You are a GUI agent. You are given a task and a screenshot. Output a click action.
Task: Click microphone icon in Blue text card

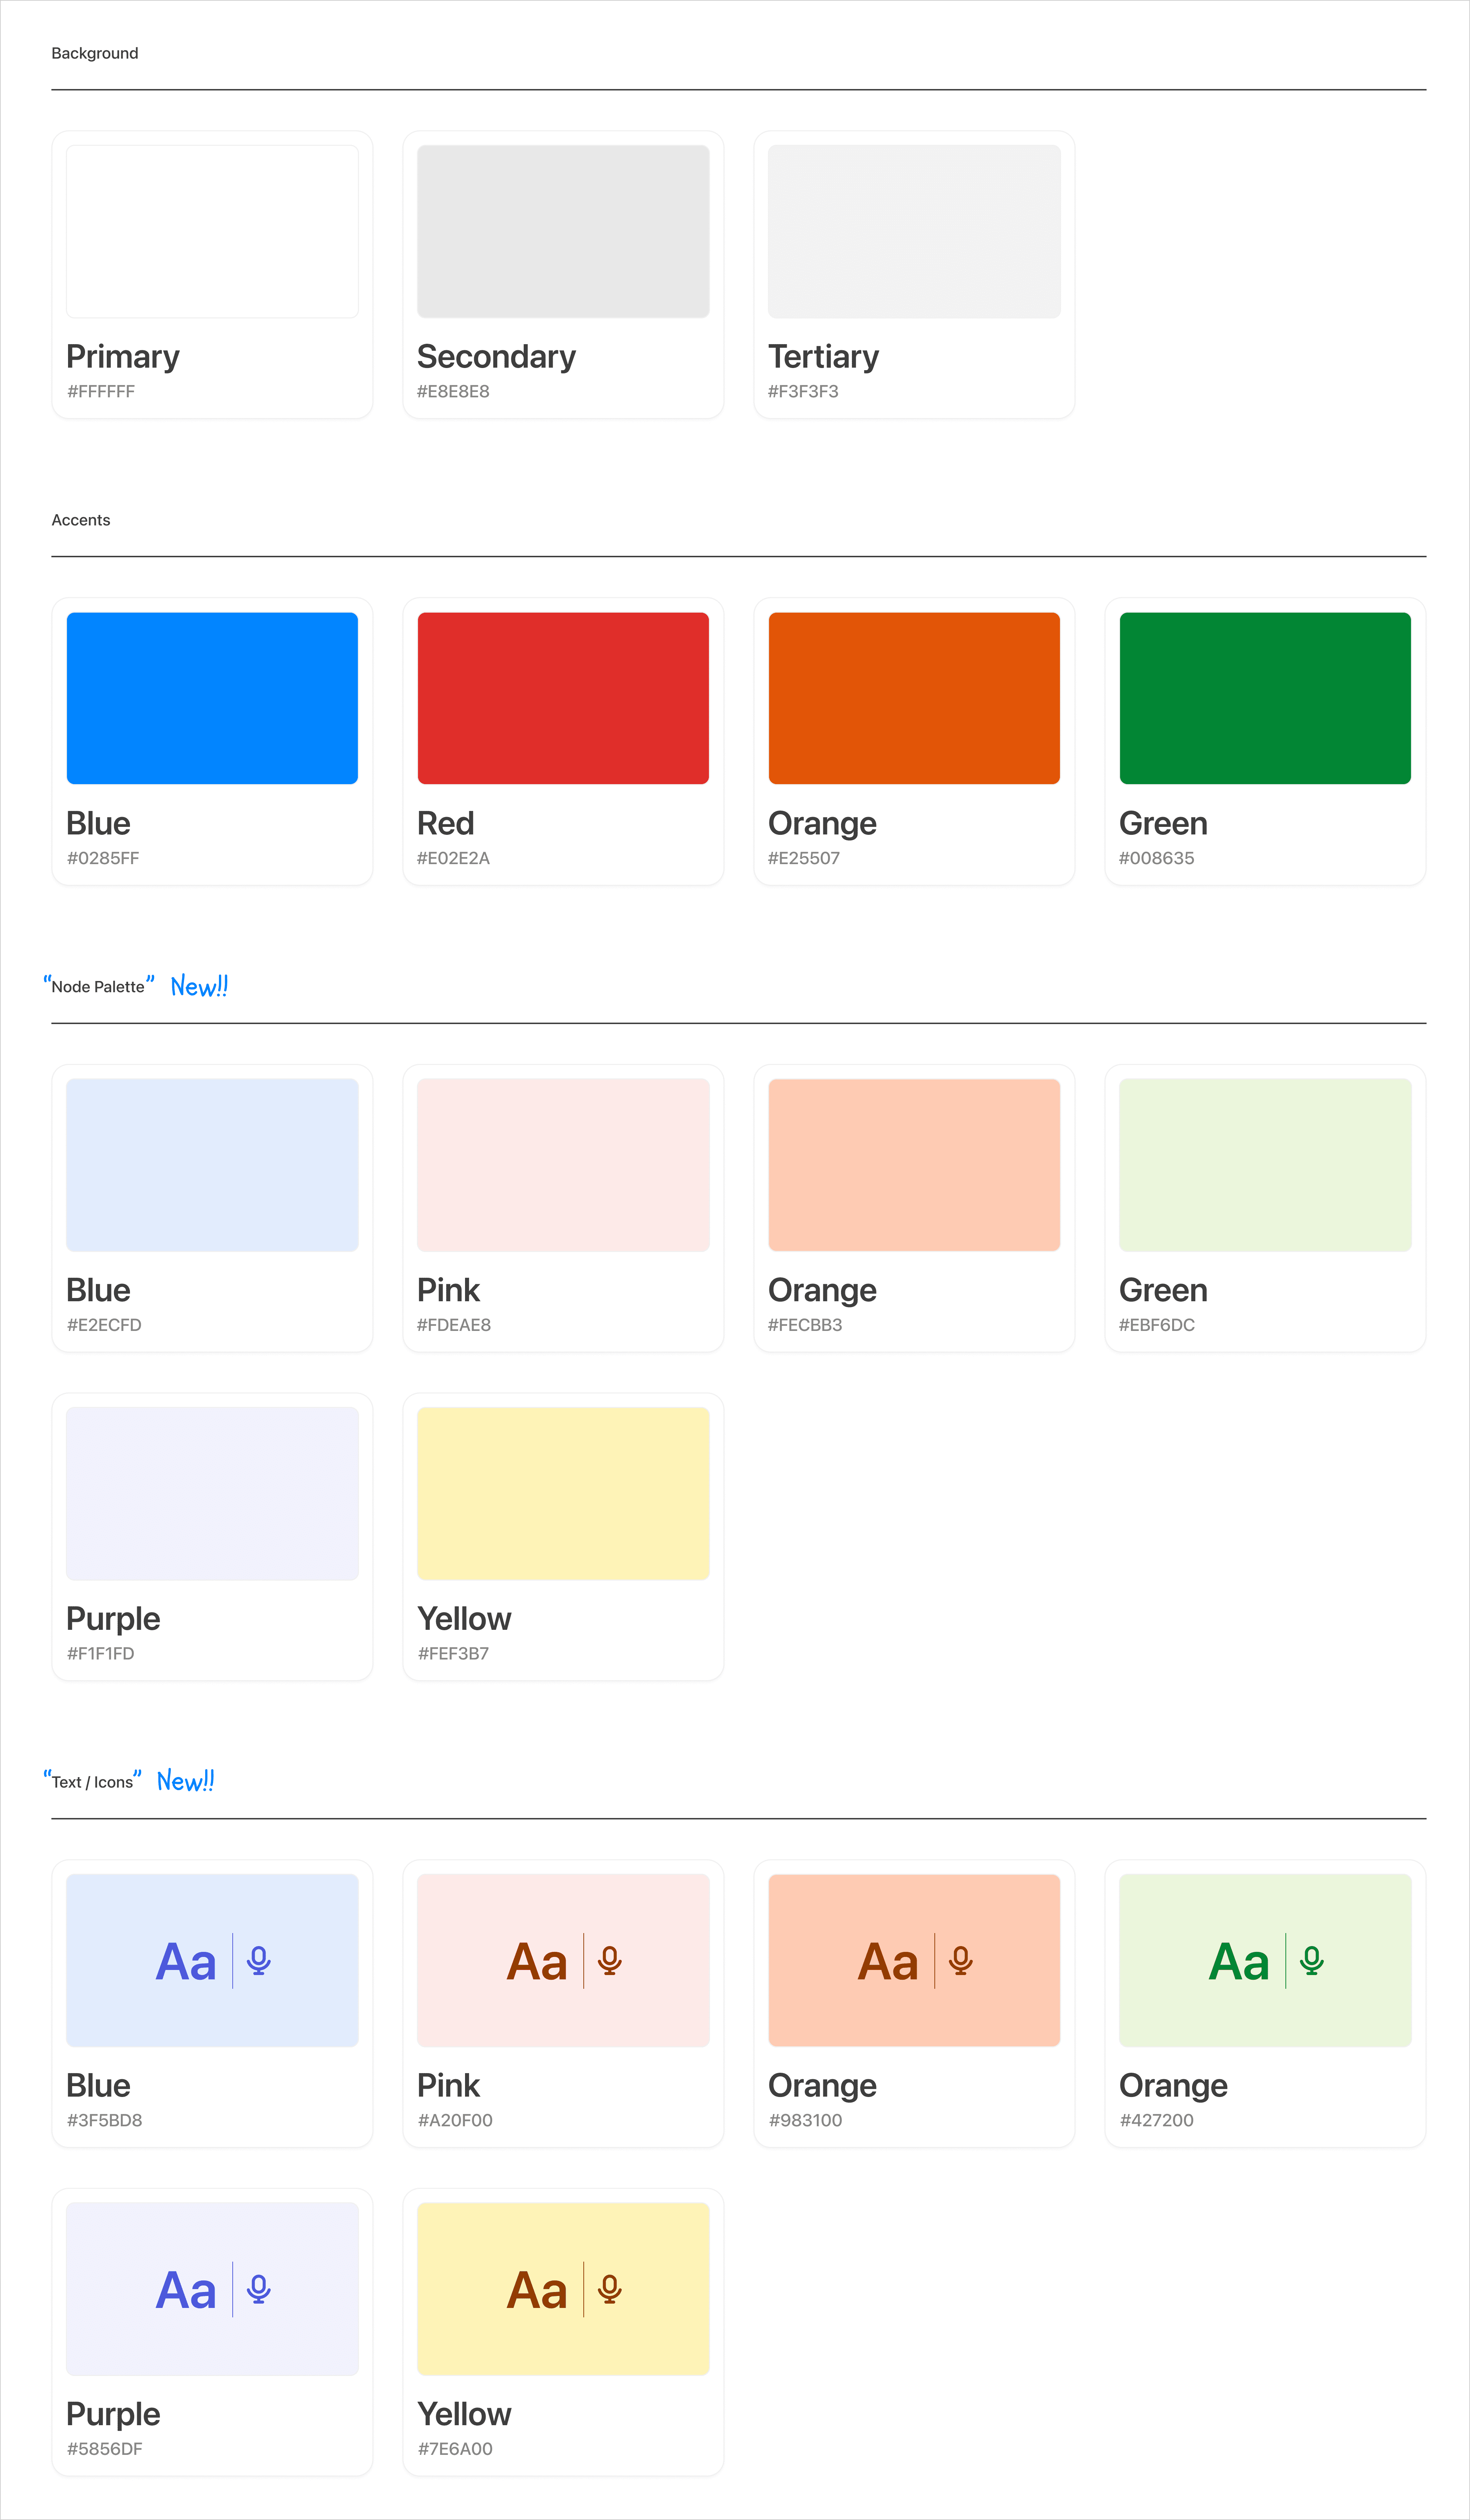click(x=259, y=1960)
